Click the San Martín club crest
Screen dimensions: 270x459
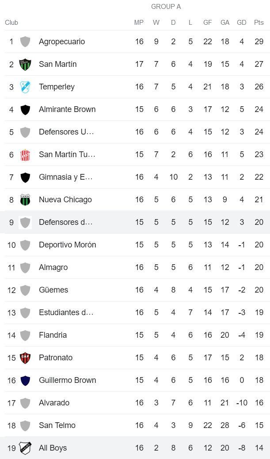tap(25, 64)
